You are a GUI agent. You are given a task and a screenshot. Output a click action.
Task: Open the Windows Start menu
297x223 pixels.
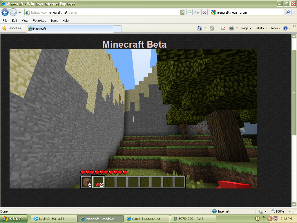(14, 219)
